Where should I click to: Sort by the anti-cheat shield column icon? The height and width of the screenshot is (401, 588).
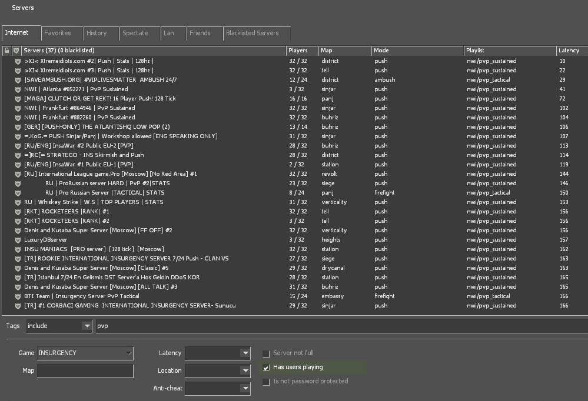pyautogui.click(x=16, y=50)
